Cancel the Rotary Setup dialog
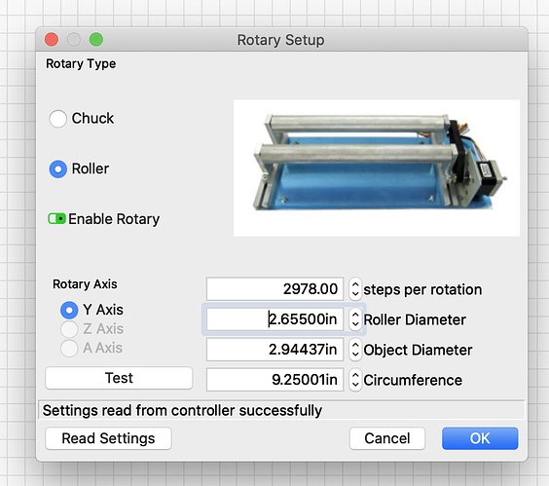 pyautogui.click(x=387, y=438)
